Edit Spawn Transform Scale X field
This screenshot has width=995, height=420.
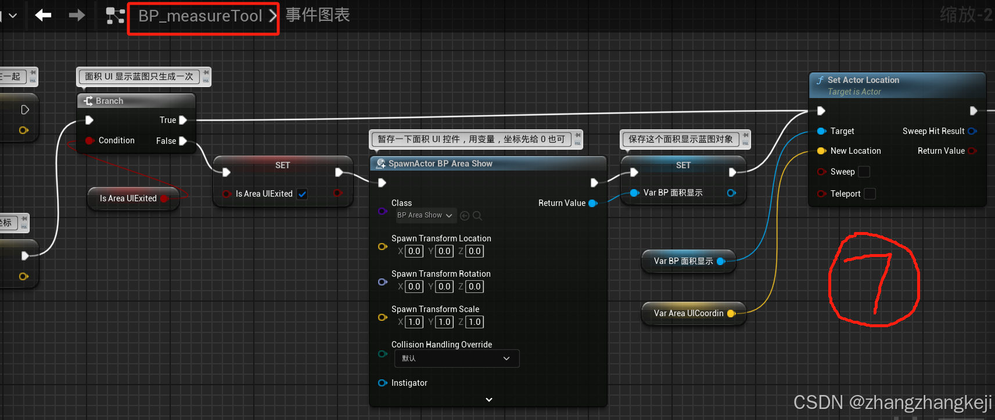414,322
